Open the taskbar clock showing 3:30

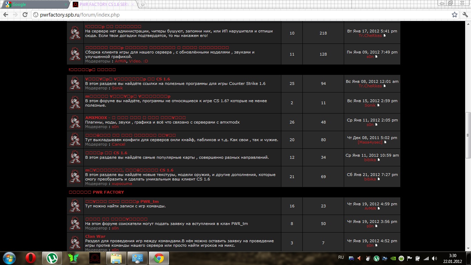tap(453, 258)
